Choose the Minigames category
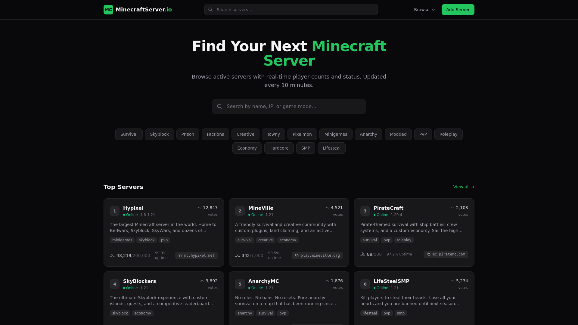This screenshot has height=325, width=578. tap(336, 134)
